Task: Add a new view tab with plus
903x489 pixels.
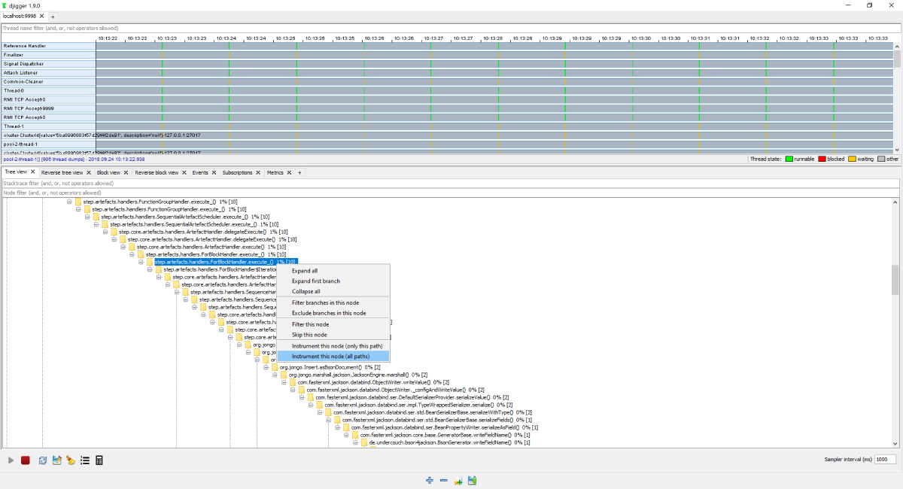Action: click(299, 172)
